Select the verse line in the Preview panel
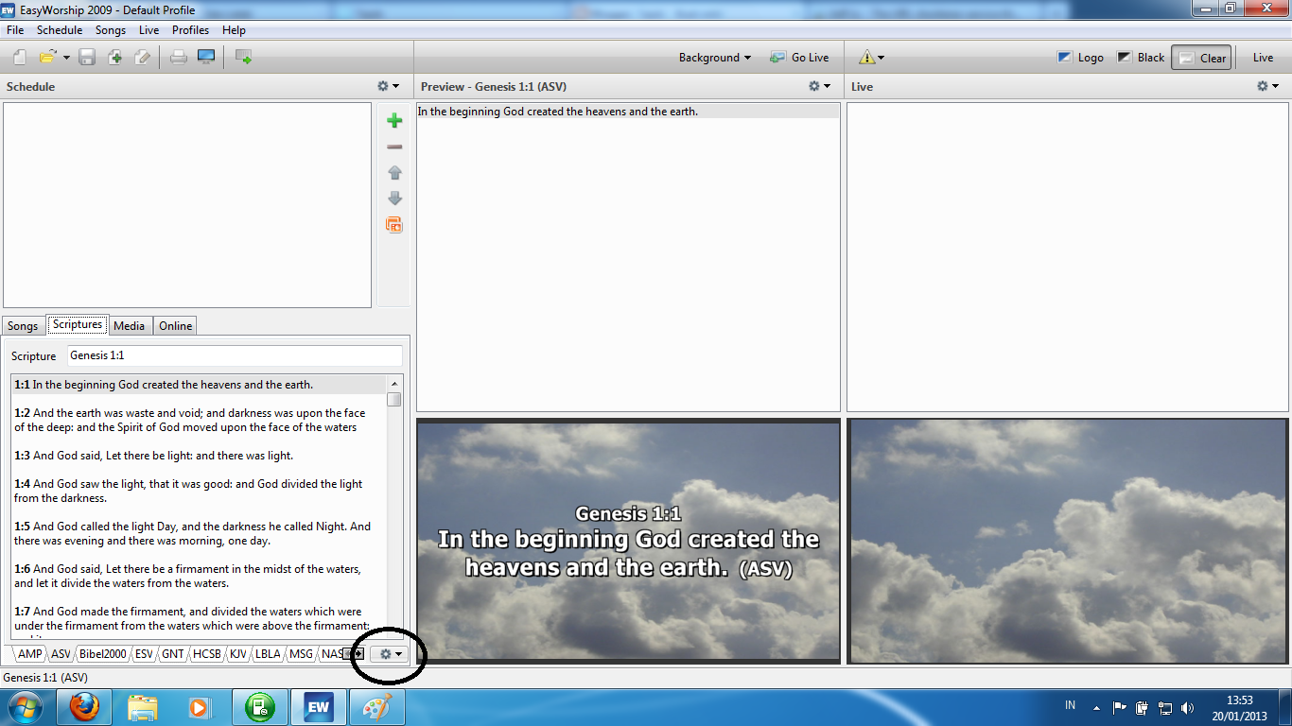This screenshot has height=726, width=1292. 628,112
